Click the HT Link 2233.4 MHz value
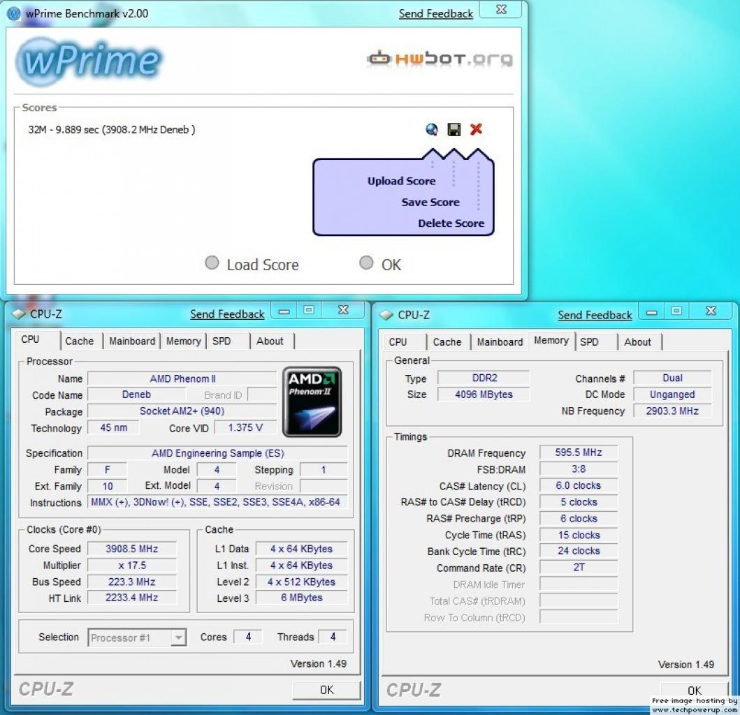740x715 pixels. (131, 598)
